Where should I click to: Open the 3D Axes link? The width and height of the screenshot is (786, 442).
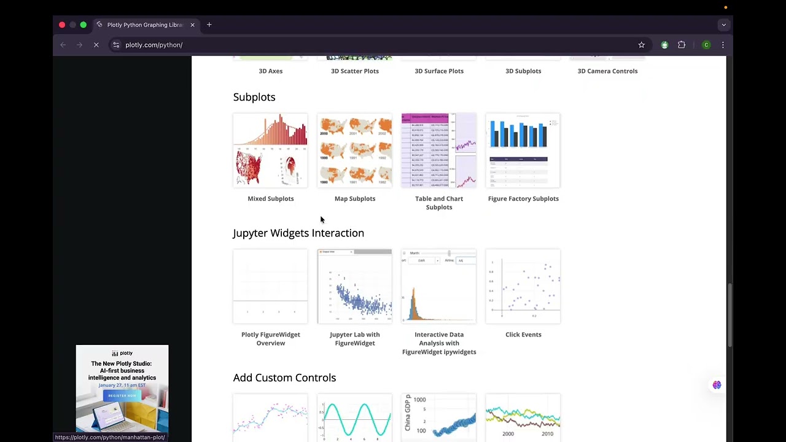[271, 71]
